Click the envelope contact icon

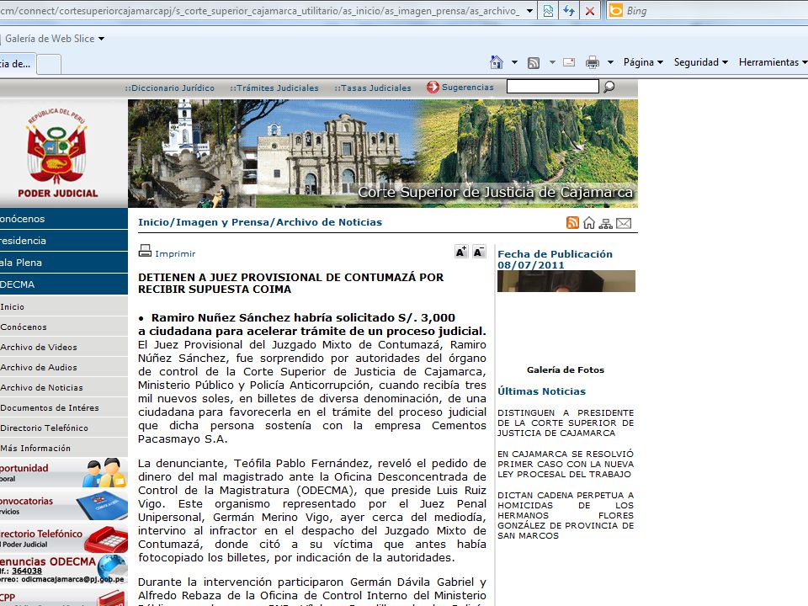click(x=624, y=223)
